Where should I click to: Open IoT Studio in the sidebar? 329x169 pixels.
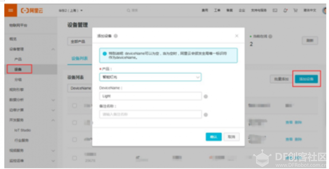click(x=22, y=130)
